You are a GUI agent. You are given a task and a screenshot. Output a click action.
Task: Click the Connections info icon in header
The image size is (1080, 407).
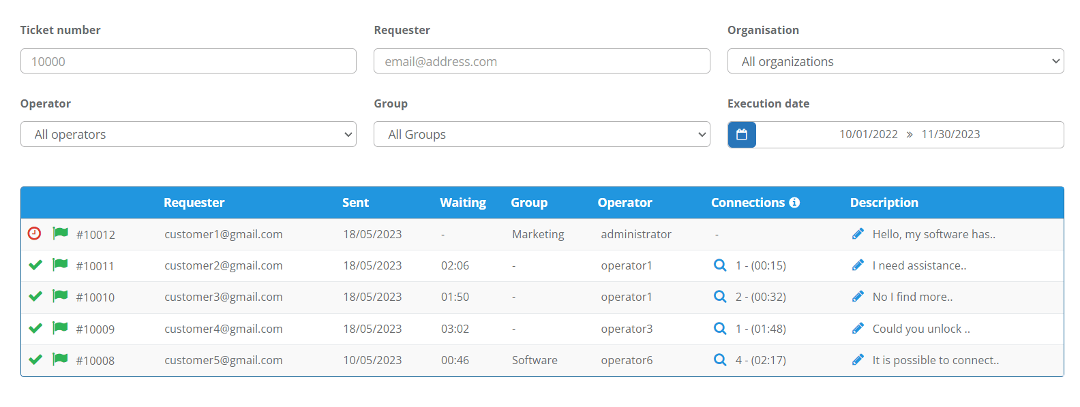click(794, 203)
